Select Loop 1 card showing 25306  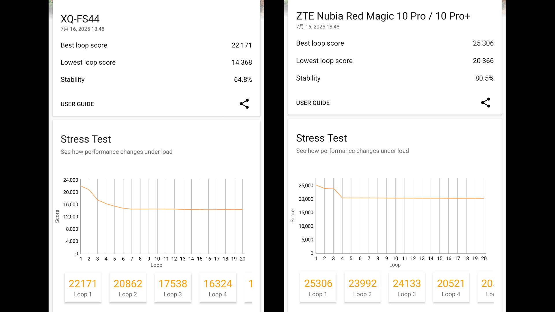318,287
